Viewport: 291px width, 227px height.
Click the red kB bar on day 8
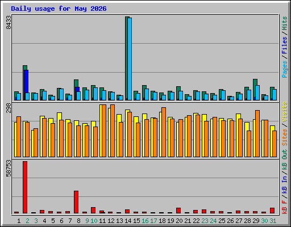(76, 202)
